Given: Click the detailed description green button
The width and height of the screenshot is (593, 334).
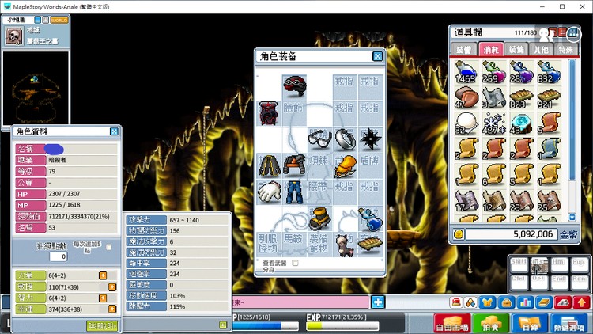Looking at the screenshot, I should pyautogui.click(x=102, y=325).
